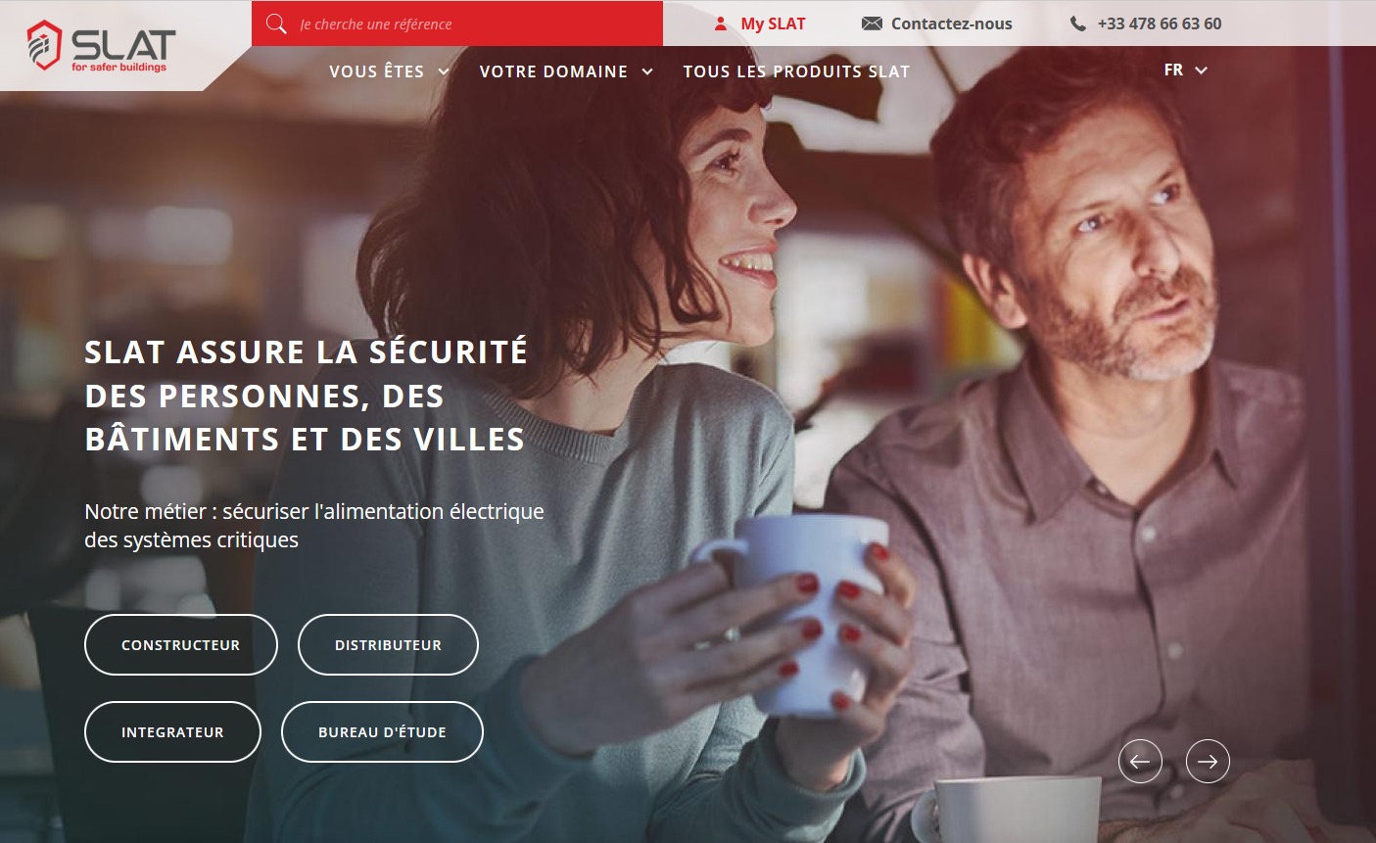Click the +33 478 66 63 60 number
1376x843 pixels.
point(1160,23)
